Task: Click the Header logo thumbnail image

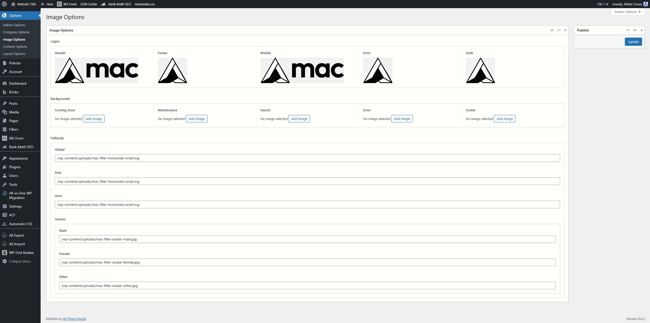Action: point(97,70)
